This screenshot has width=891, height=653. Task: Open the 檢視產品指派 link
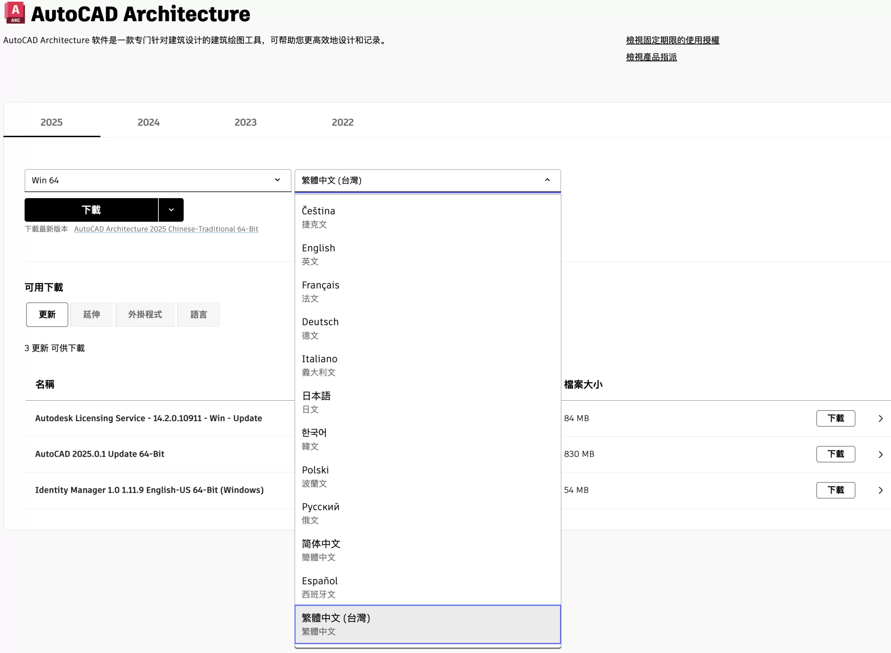pyautogui.click(x=651, y=57)
